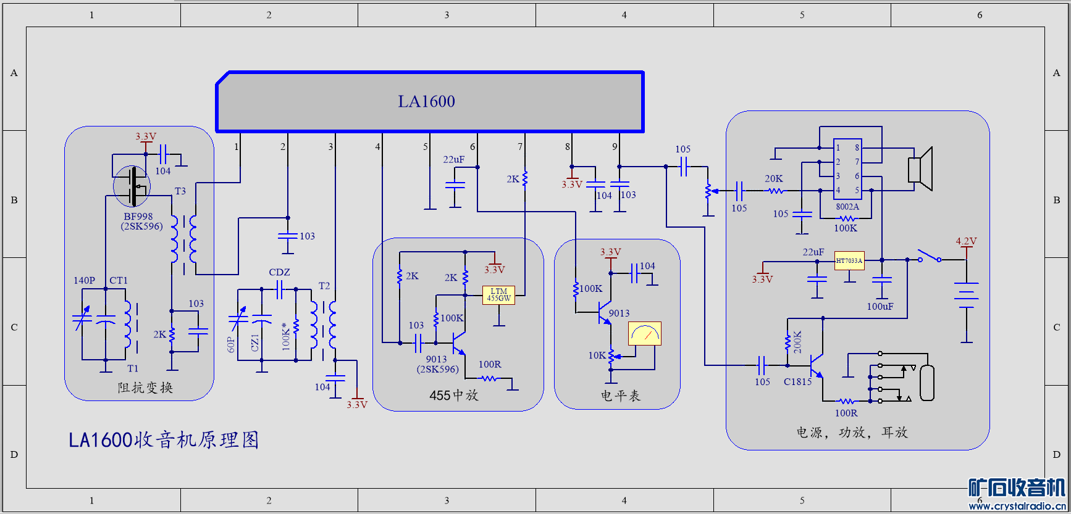Viewport: 1071px width, 514px height.
Task: Click the 140P variable capacitor
Action: tap(82, 319)
